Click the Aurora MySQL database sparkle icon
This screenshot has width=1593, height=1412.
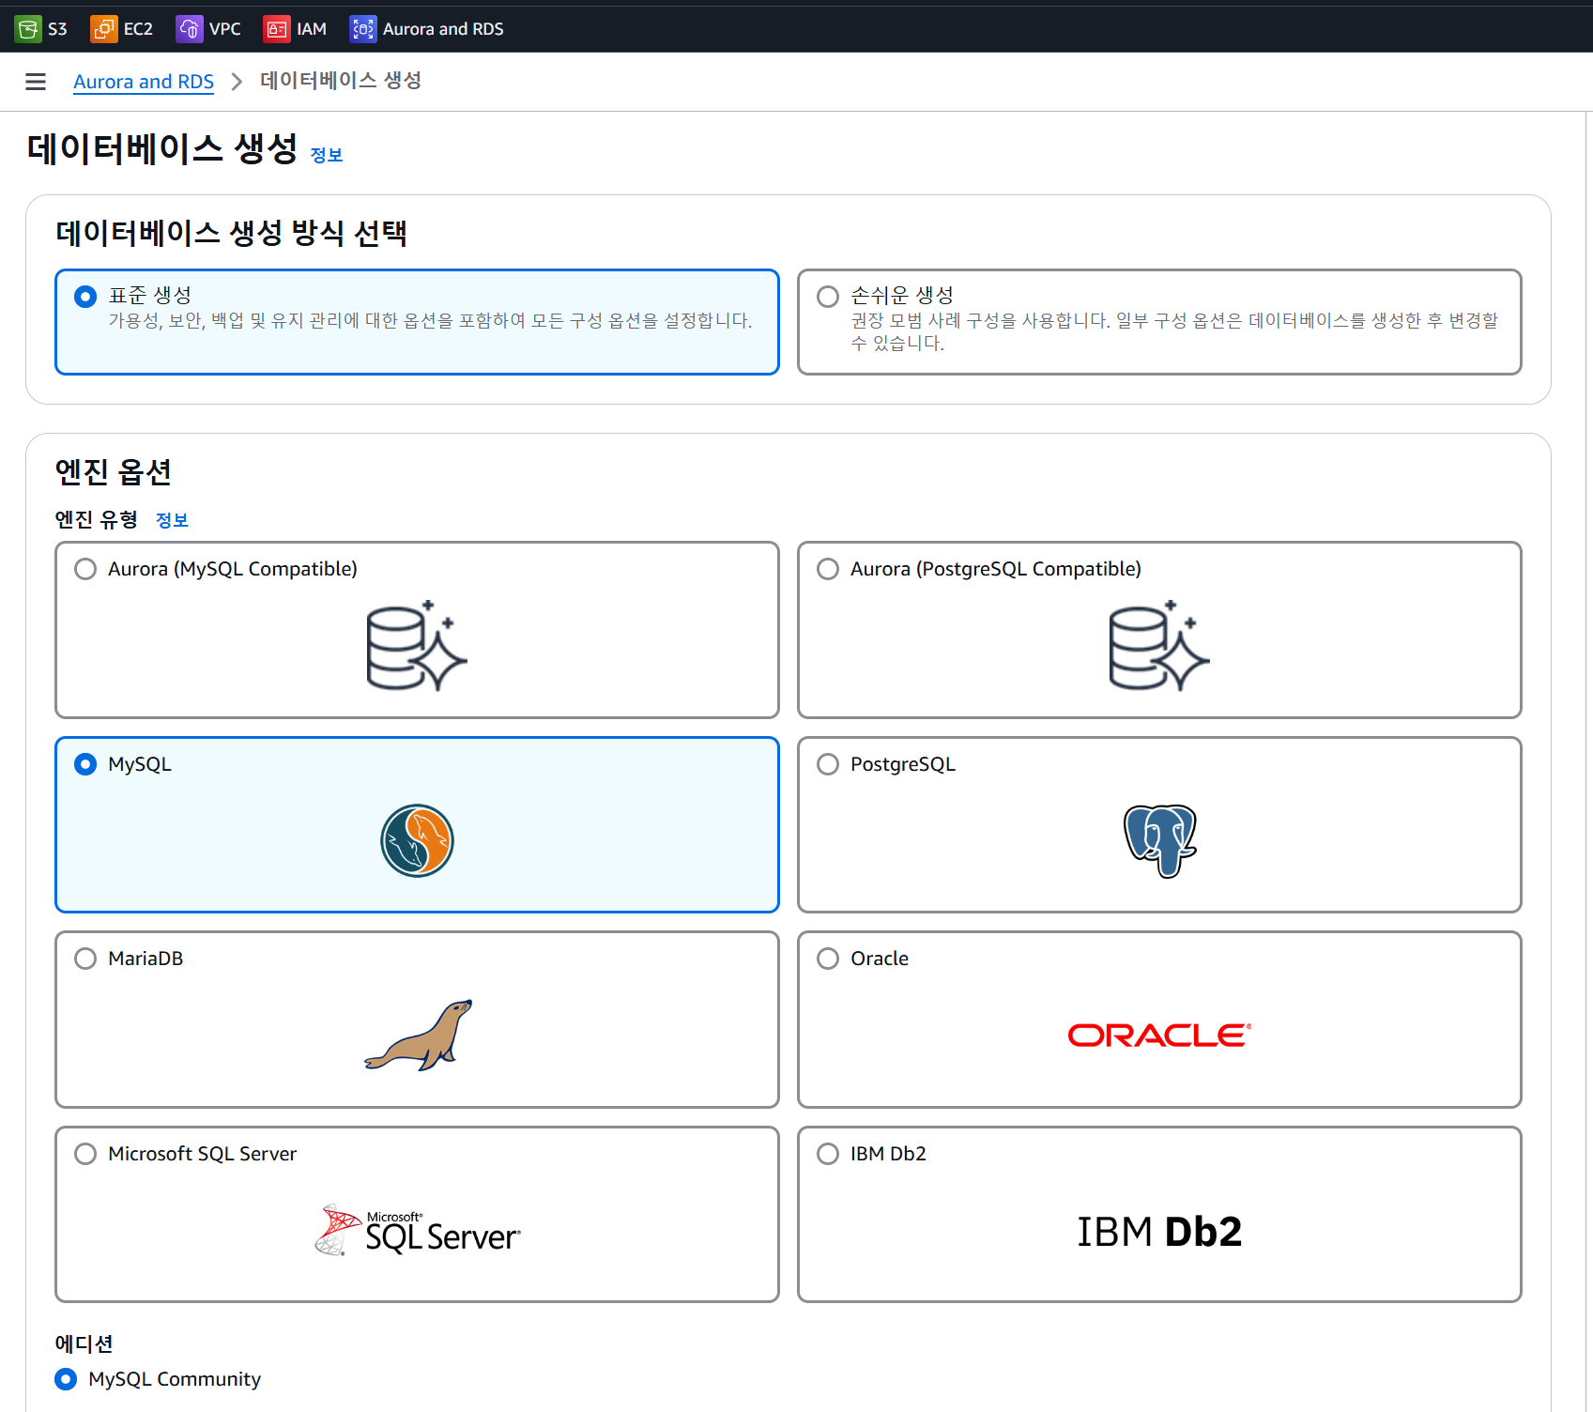pyautogui.click(x=416, y=647)
